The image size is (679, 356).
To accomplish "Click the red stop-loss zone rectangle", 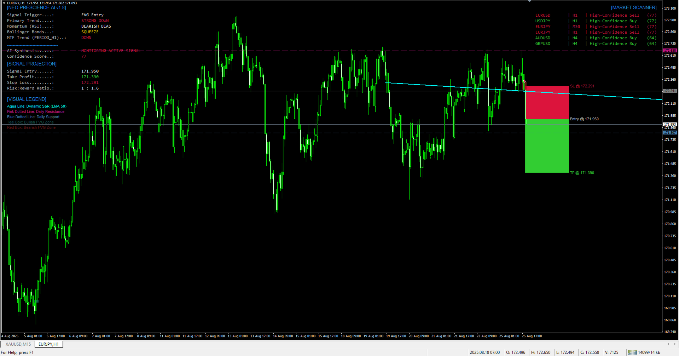I will [x=547, y=102].
